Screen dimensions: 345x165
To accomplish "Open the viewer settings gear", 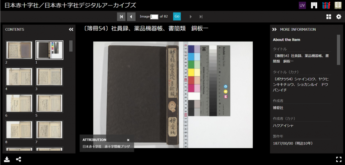I will pos(339,17).
